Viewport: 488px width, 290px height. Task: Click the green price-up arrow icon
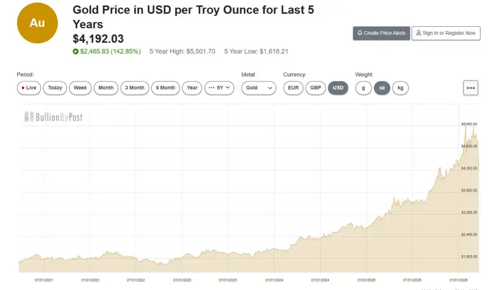coord(75,51)
